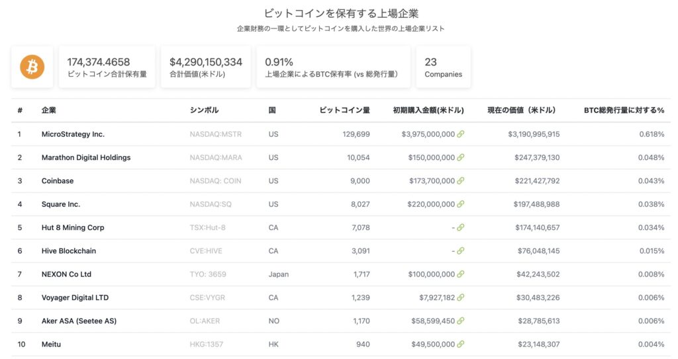
Task: Click the TYO: 3659 ticker symbol
Action: tap(208, 274)
